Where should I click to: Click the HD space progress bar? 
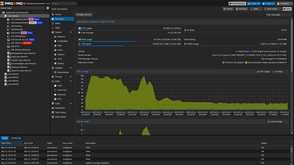tap(129, 46)
